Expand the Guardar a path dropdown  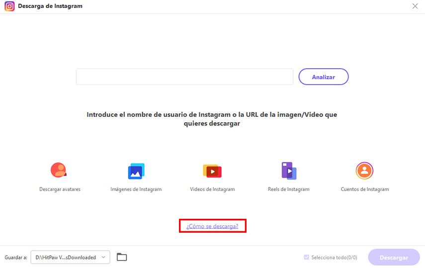coord(70,257)
